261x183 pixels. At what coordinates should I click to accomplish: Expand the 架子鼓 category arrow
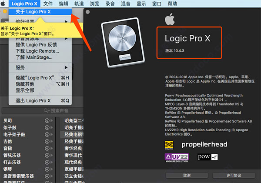52,127
